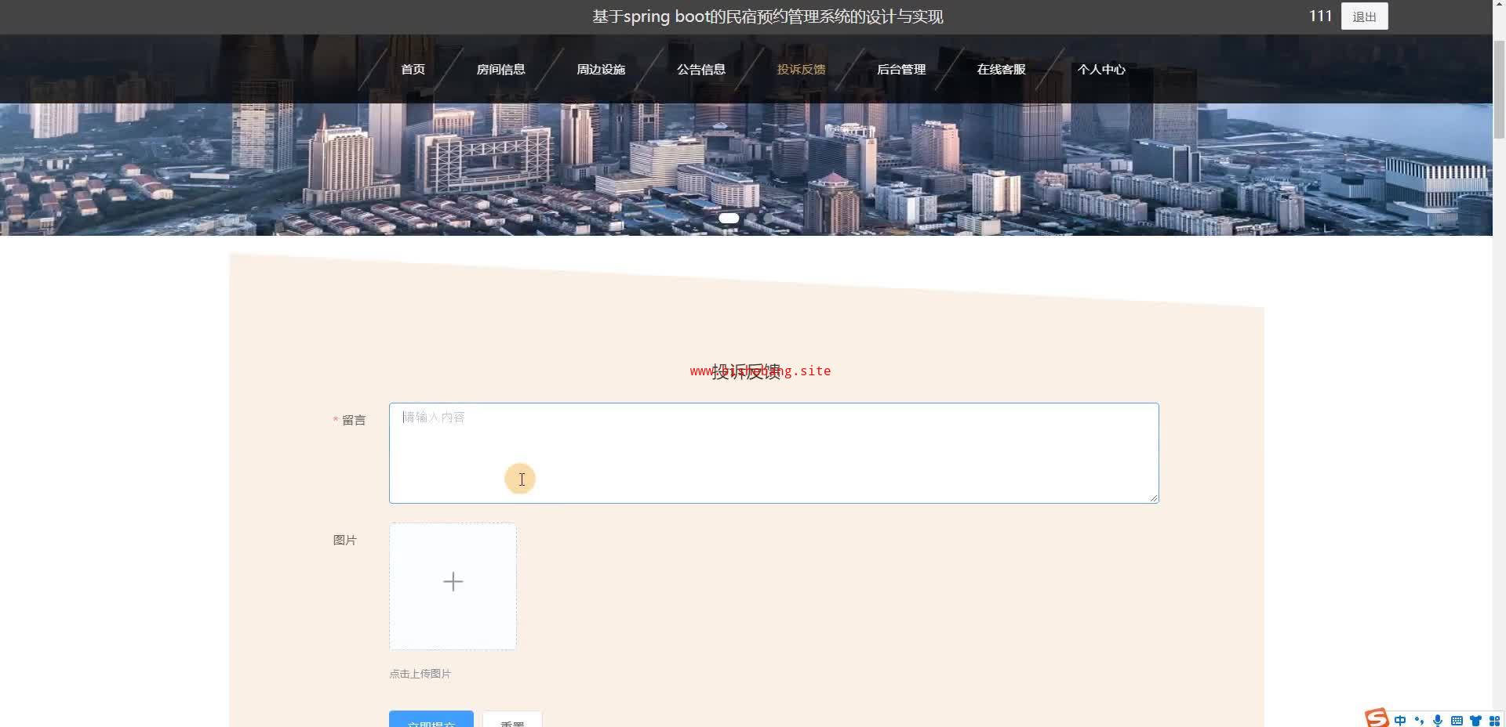Navigate to 公告信息 page

[x=700, y=69]
